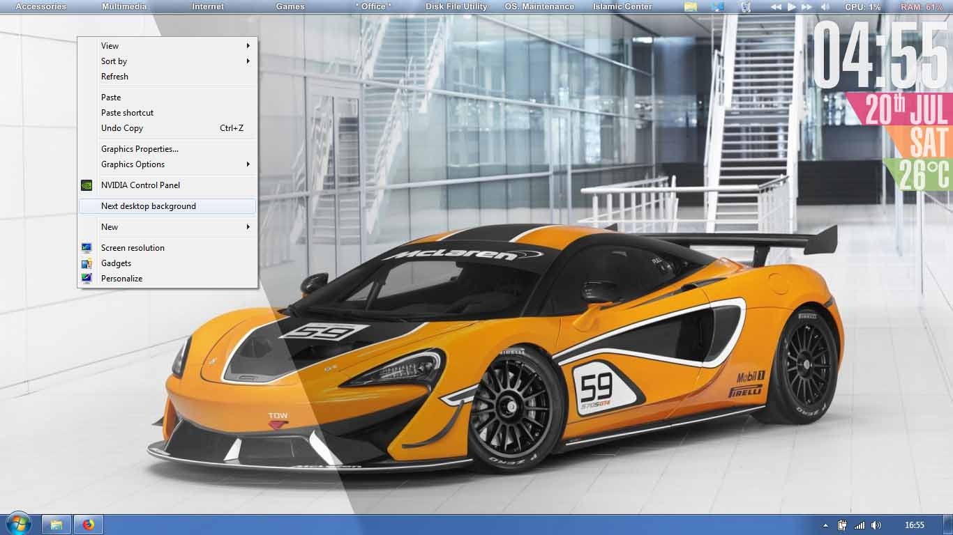This screenshot has width=953, height=535.
Task: Open Screen resolution settings
Action: (167, 248)
